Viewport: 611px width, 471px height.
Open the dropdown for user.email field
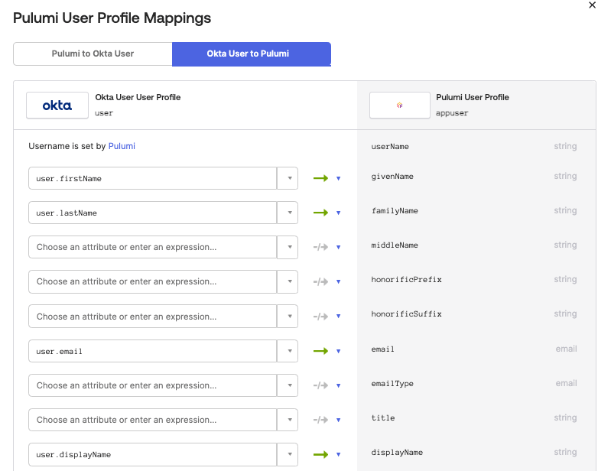click(x=288, y=351)
